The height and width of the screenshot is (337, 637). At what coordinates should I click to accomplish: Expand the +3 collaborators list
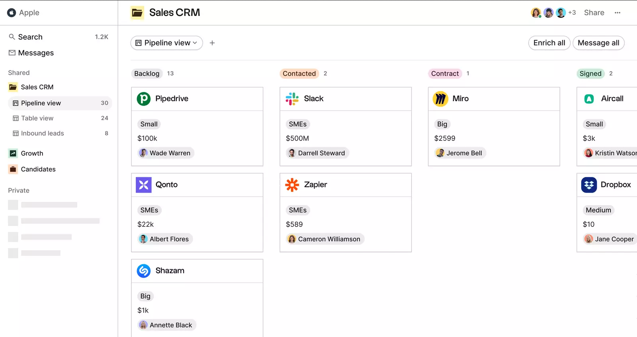point(572,13)
